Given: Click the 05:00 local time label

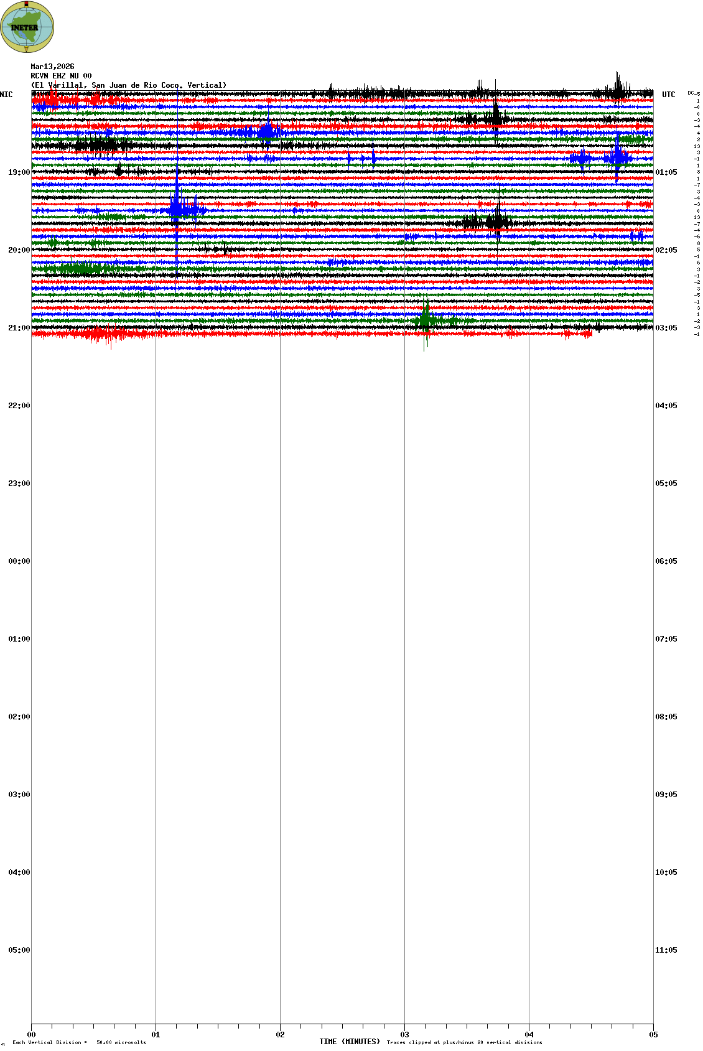Looking at the screenshot, I should 19,950.
